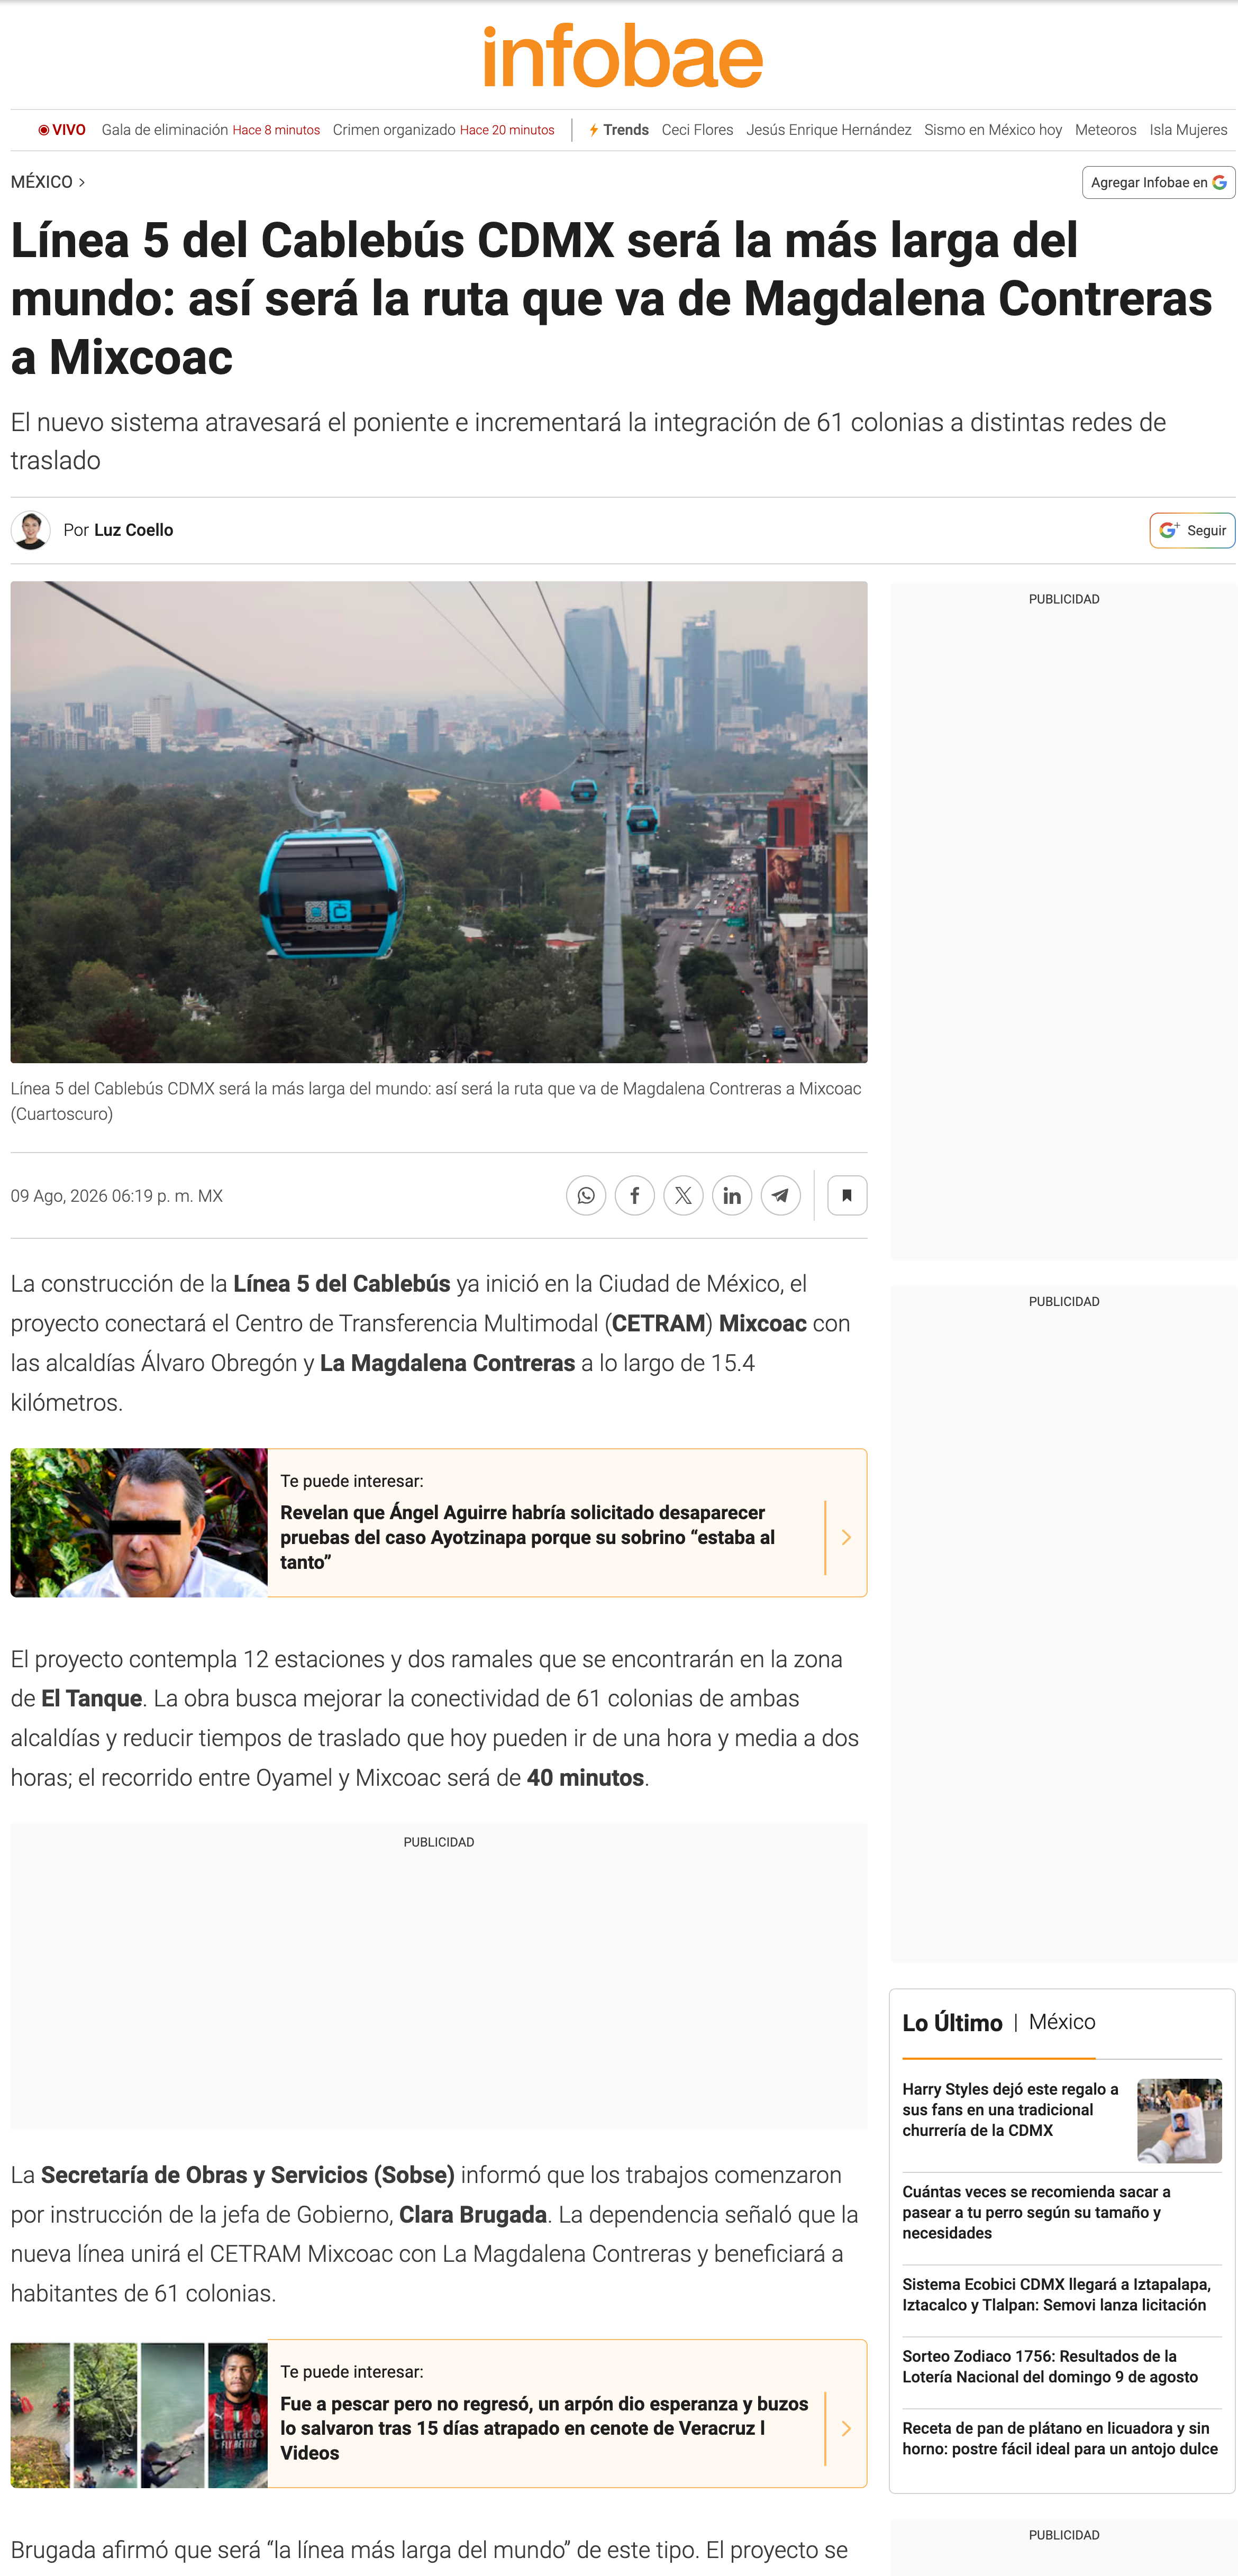Open the Jesús Enrique Hernández trend
Image resolution: width=1238 pixels, height=2576 pixels.
[828, 130]
